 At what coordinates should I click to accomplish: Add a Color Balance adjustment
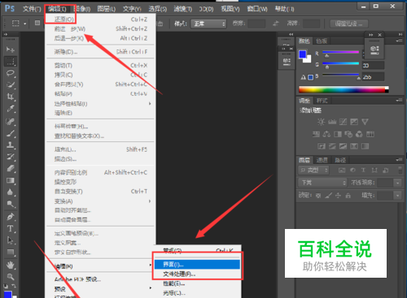click(326, 134)
